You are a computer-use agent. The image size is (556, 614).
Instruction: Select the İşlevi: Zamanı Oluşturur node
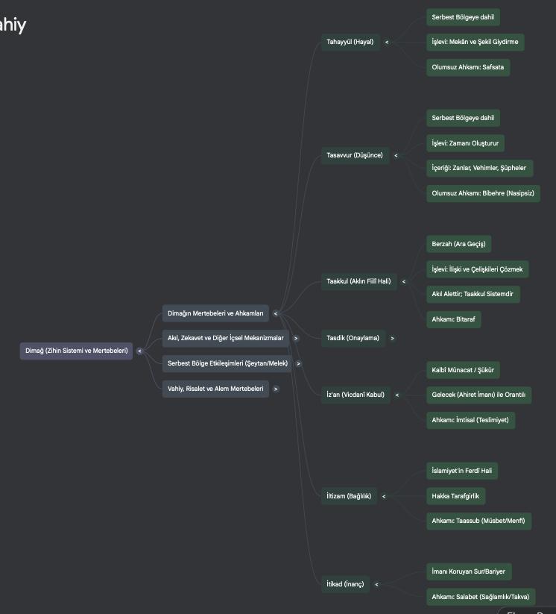tap(465, 143)
